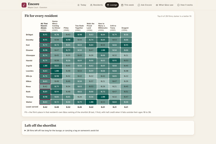The height and width of the screenshot is (144, 216).
Task: Click the Left off the shortlist heading
Action: 40,125
